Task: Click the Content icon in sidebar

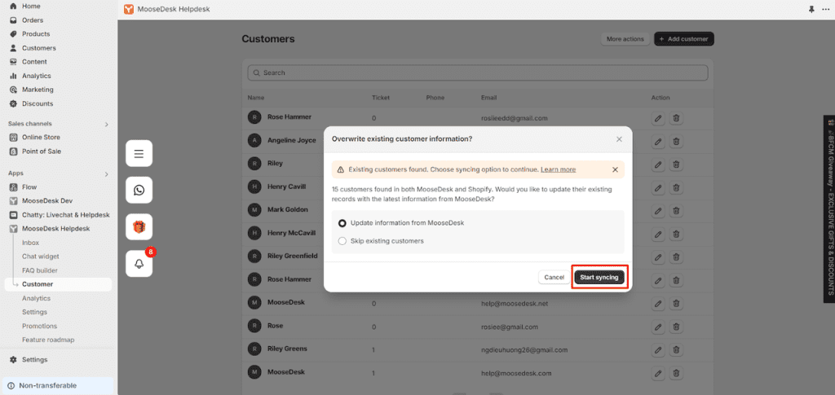Action: point(13,62)
